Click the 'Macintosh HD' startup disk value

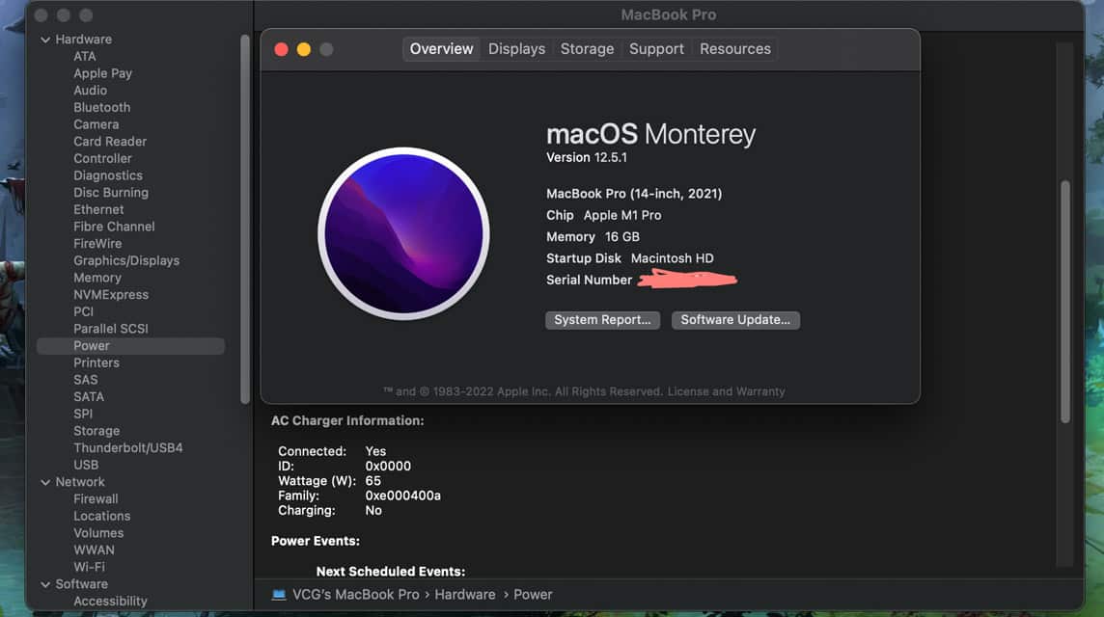coord(673,259)
